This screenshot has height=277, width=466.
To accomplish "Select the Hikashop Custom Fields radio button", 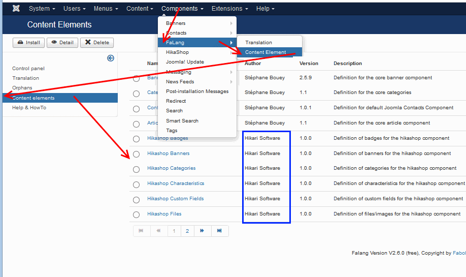I will [x=136, y=200].
